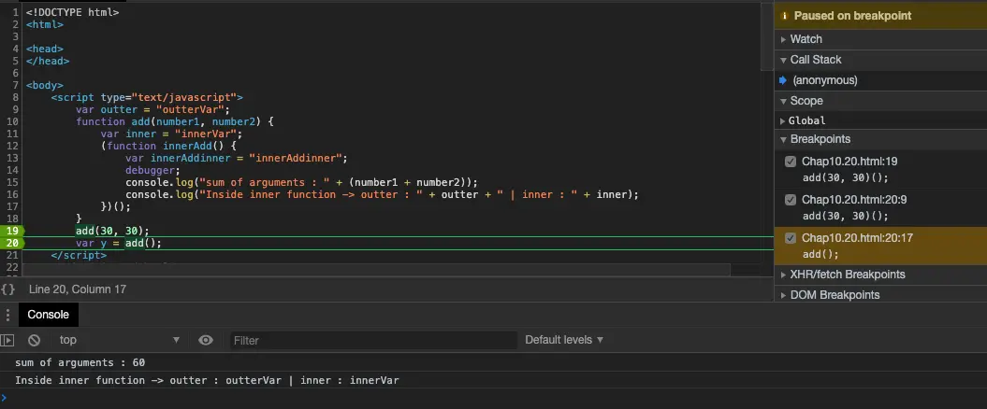Click breakpoint label Chap10.20.html:19
Screen dimensions: 987x409
point(849,162)
